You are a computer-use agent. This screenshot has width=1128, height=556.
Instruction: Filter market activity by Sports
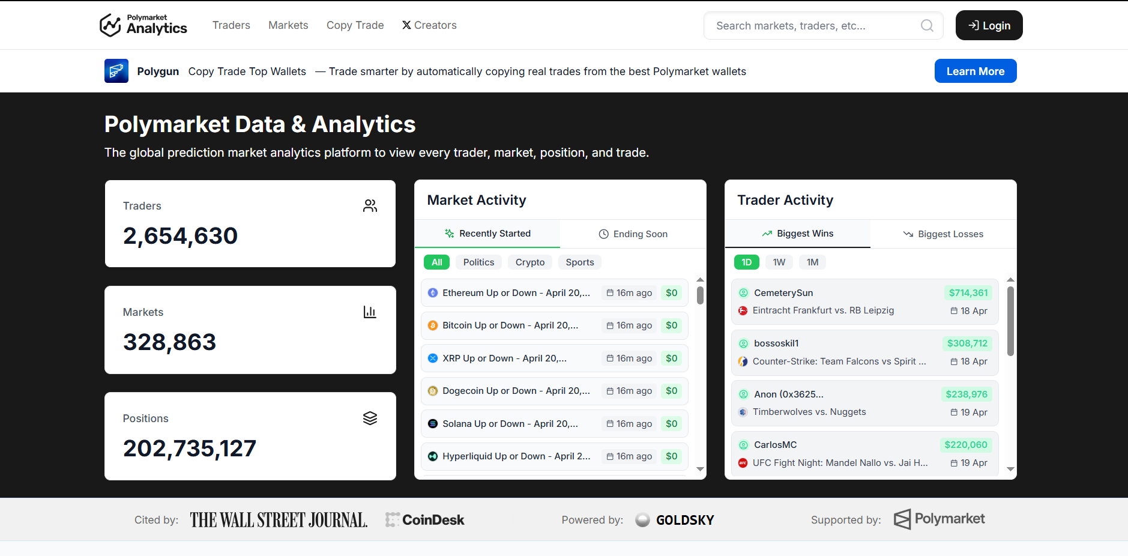(580, 262)
